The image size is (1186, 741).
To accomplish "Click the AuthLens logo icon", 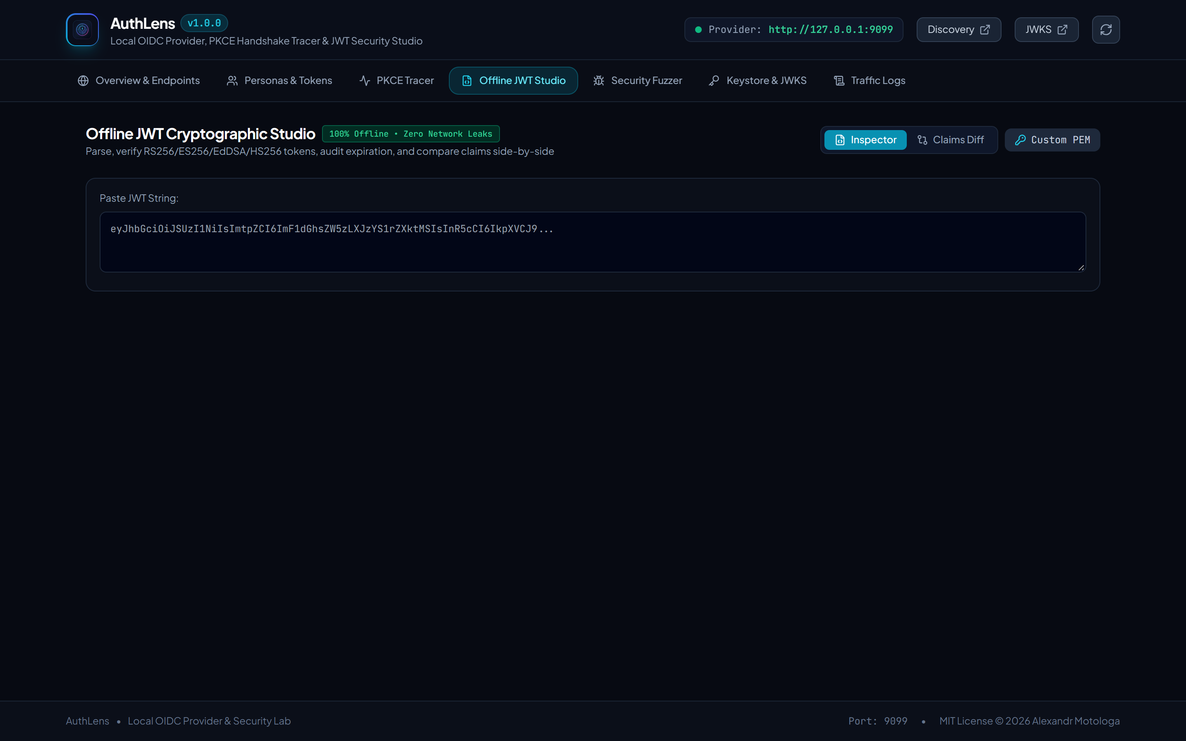I will 82,29.
